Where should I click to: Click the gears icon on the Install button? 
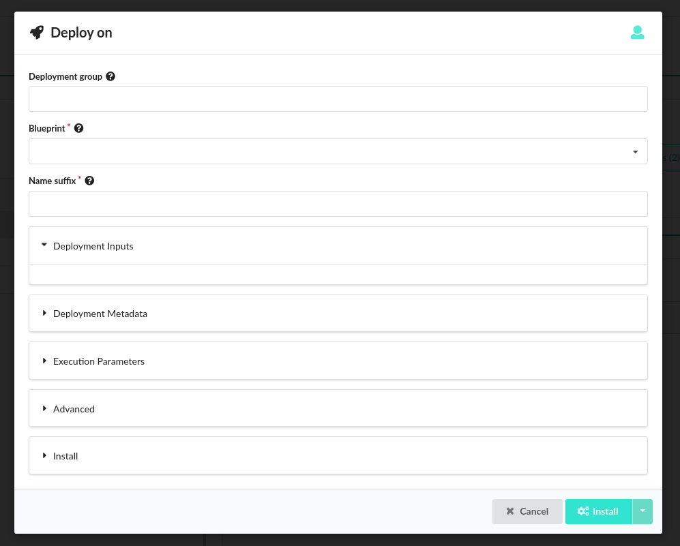(x=583, y=511)
